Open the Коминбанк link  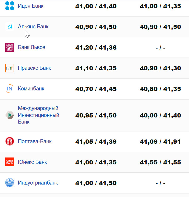pyautogui.click(x=31, y=89)
